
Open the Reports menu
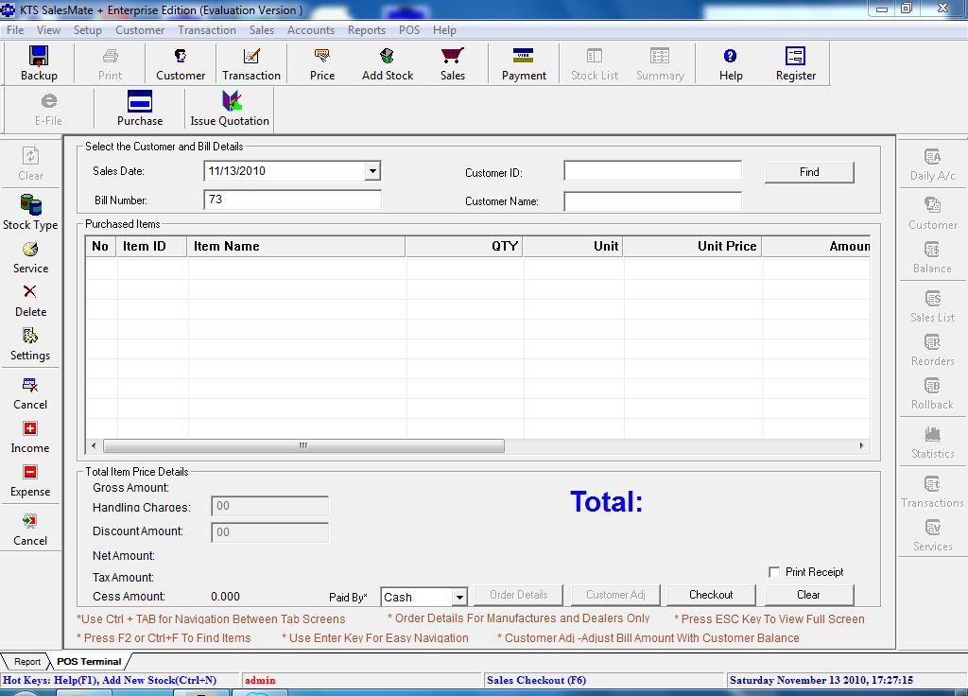pyautogui.click(x=366, y=29)
